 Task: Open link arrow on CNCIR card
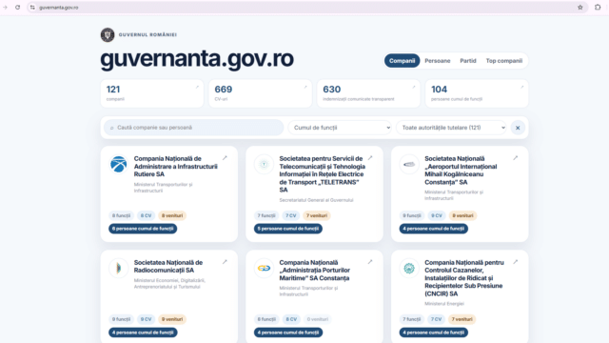[516, 262]
